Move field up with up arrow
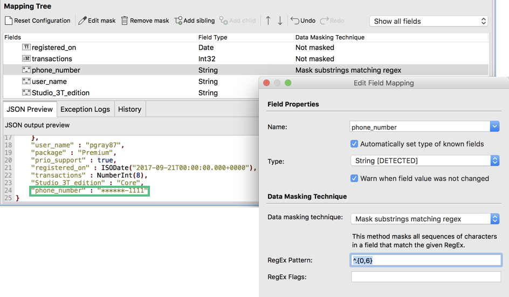509x297 pixels. pos(268,21)
